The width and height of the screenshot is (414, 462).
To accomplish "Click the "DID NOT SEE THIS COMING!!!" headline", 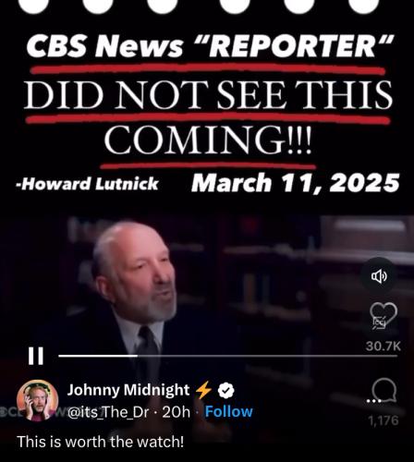I will click(208, 117).
